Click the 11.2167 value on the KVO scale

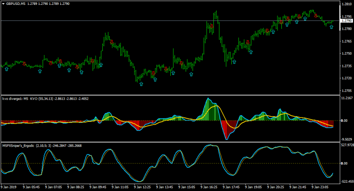point(347,98)
